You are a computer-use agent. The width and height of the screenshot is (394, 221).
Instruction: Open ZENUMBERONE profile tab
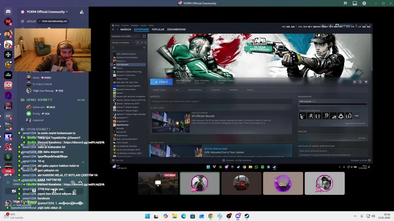tap(176, 29)
